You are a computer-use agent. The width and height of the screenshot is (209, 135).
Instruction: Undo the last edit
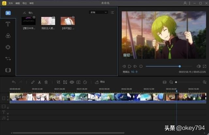[14, 82]
